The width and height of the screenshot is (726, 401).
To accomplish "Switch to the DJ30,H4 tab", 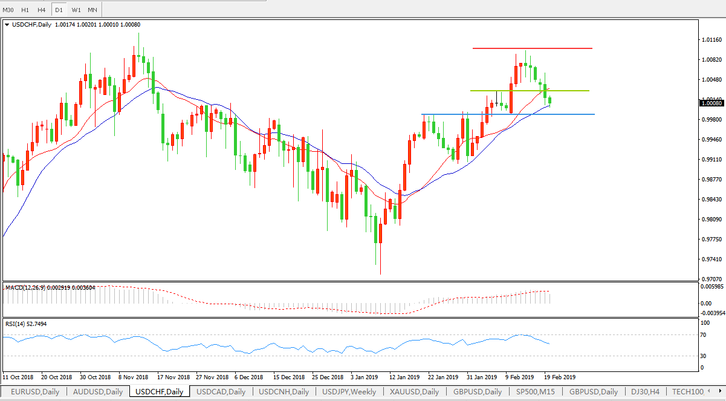I will tap(646, 392).
